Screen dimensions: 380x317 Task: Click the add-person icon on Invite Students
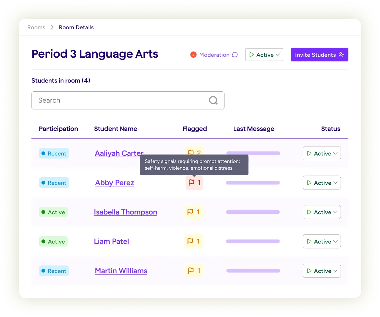tap(341, 55)
